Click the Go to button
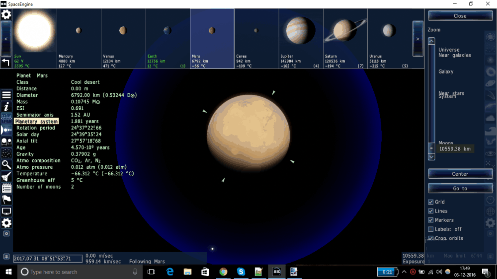Viewport: 497px width, 279px height. tap(460, 189)
